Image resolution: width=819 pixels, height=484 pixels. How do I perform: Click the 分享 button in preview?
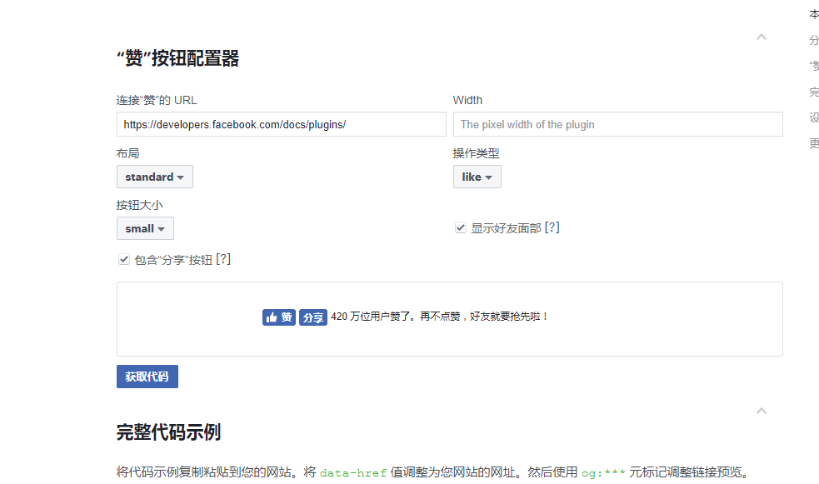point(313,317)
